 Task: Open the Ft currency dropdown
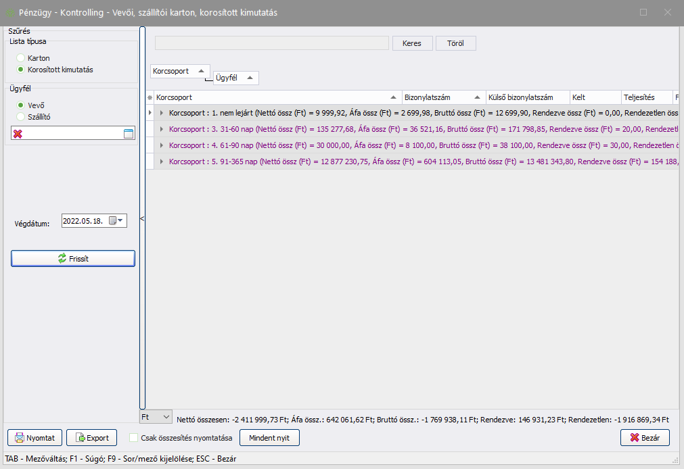coord(156,418)
